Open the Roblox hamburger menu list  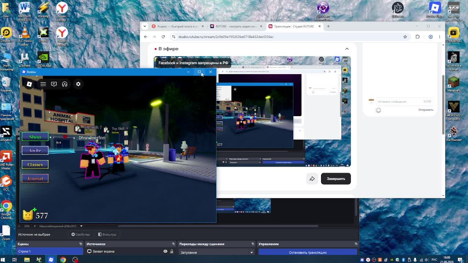43,84
